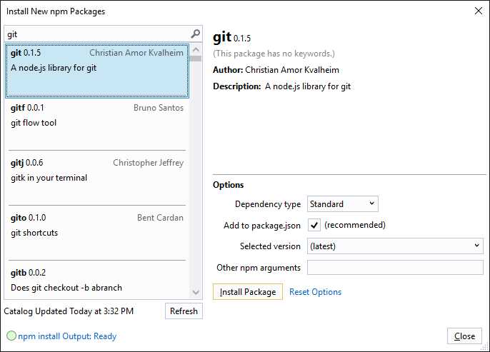Click the git 0.1.5 details heading
The height and width of the screenshot is (352, 490).
tap(231, 37)
